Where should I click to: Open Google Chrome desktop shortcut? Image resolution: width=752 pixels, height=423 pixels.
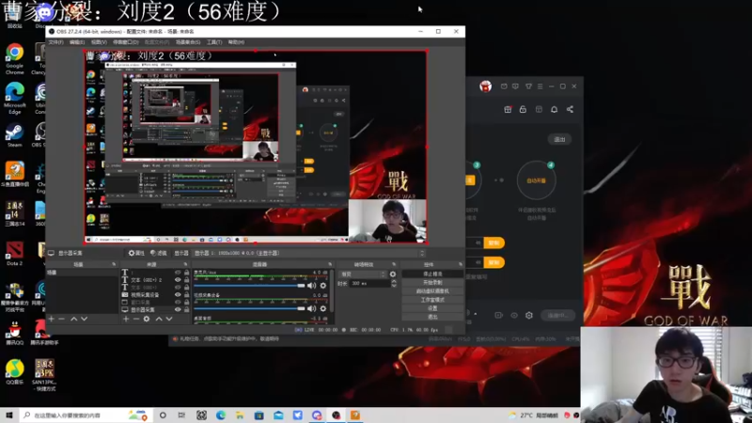coord(14,58)
